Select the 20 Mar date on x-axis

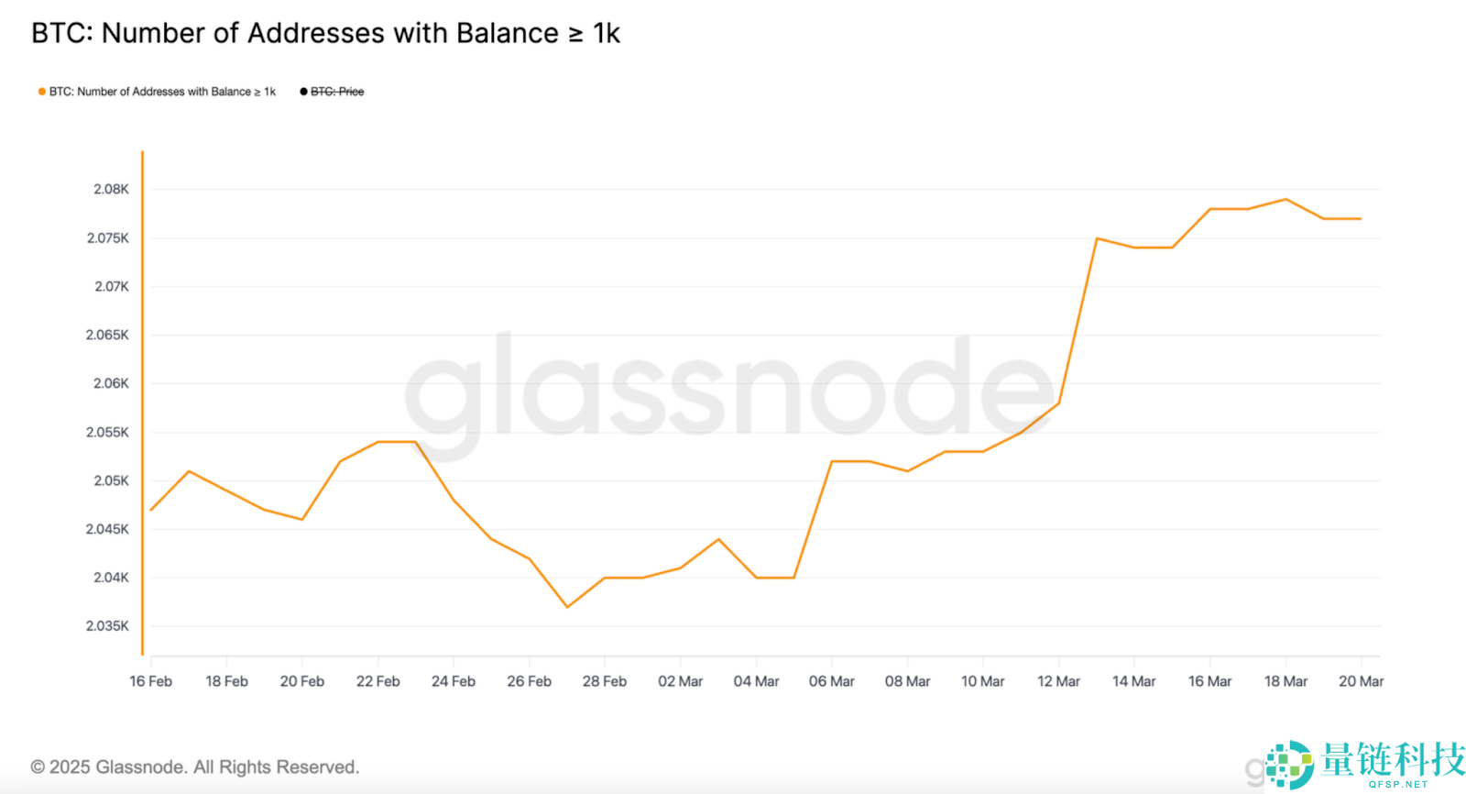coord(1361,681)
